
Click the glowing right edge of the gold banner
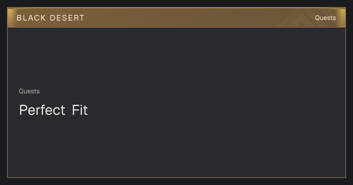pos(342,18)
